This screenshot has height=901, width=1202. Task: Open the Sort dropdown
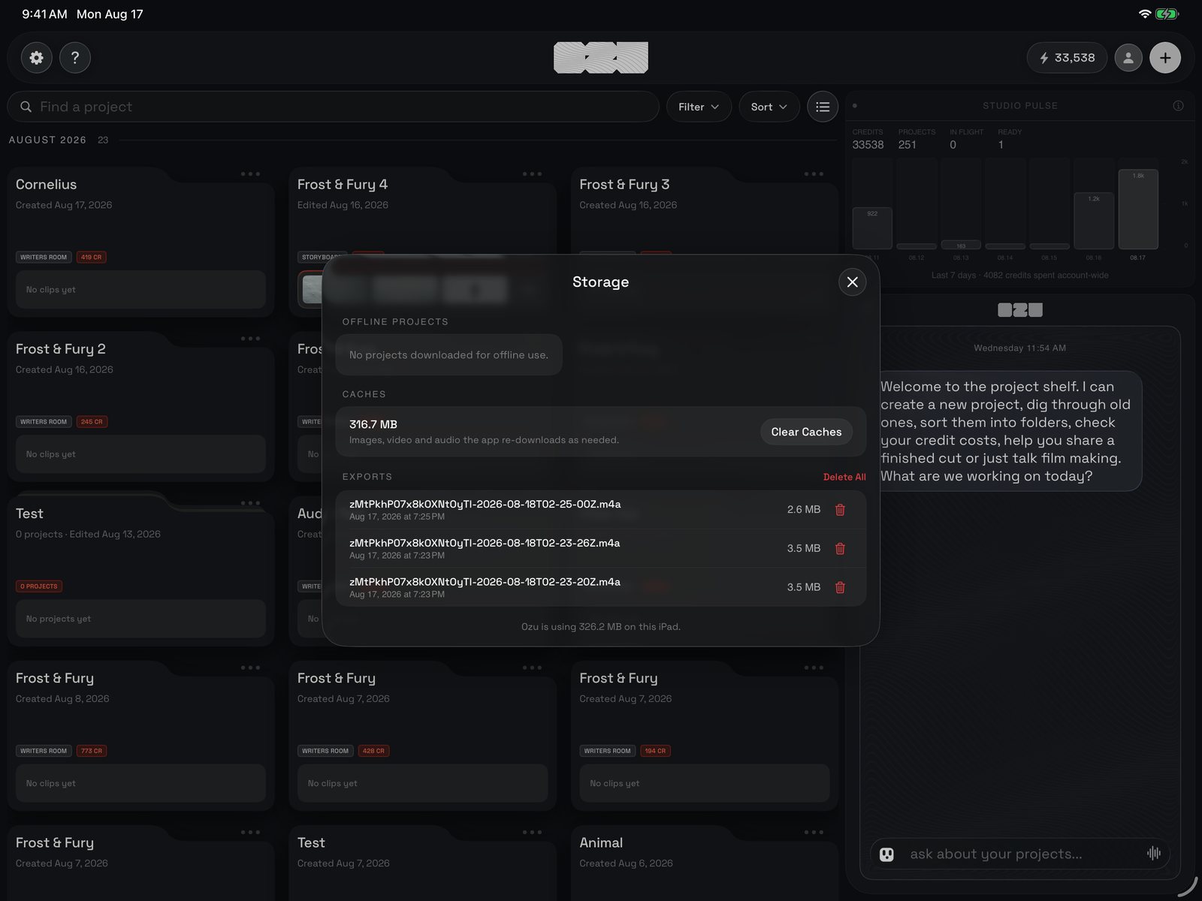(769, 107)
